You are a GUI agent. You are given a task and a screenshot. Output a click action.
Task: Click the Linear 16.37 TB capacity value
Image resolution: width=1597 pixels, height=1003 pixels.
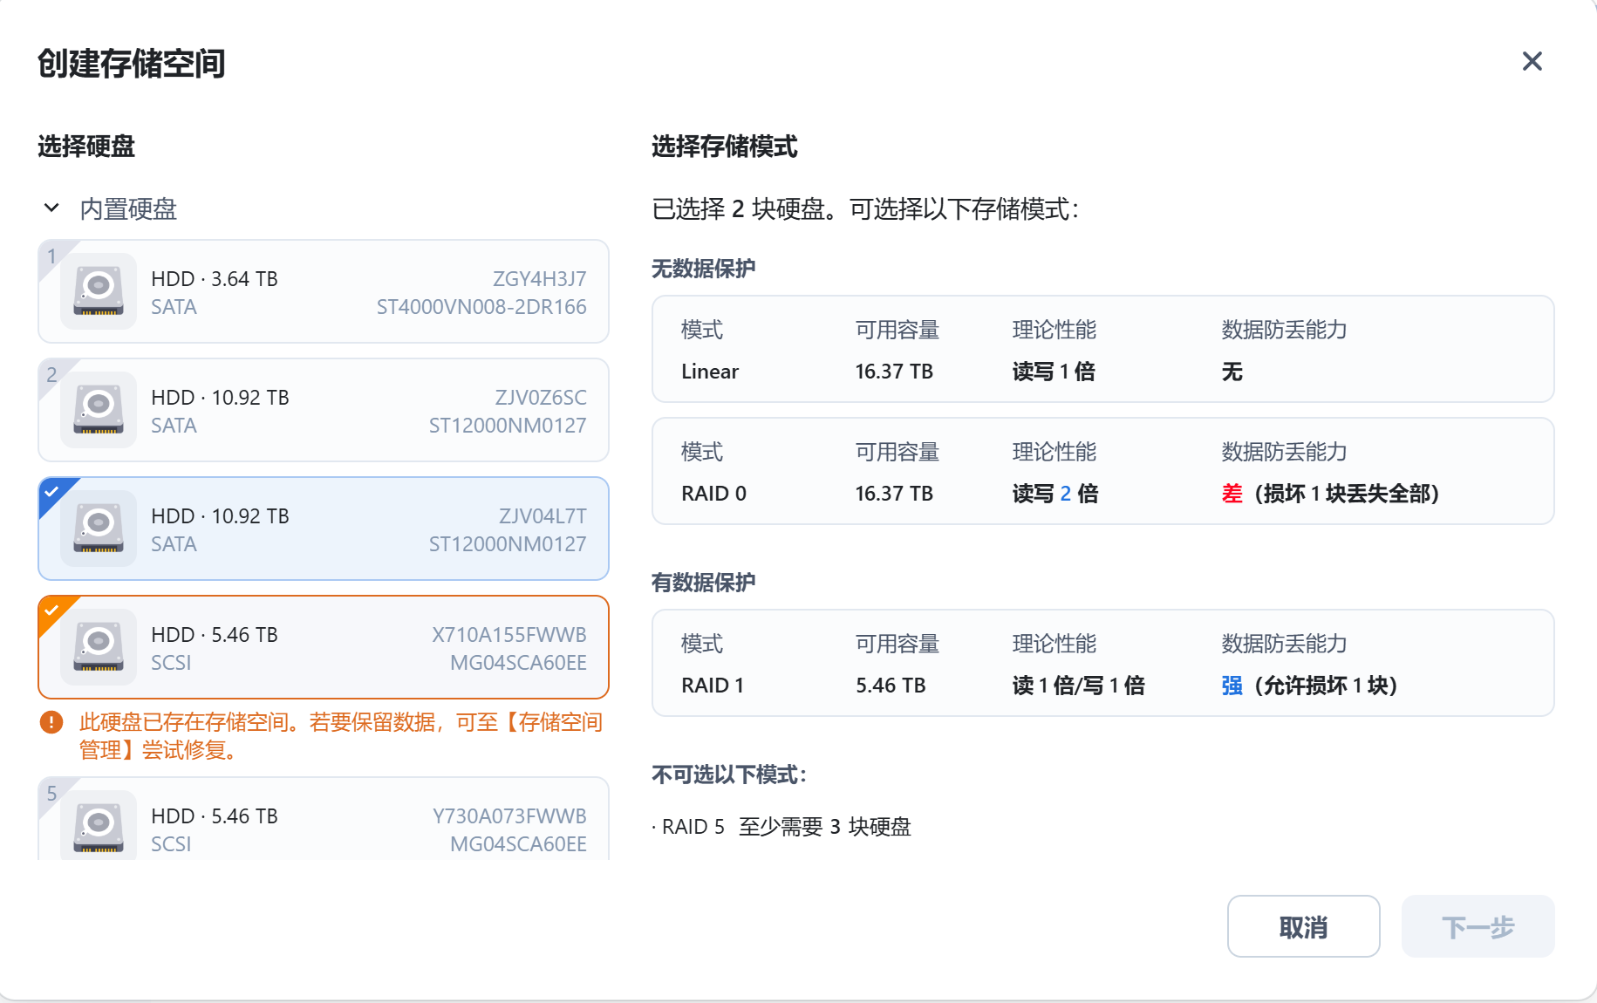tap(894, 372)
